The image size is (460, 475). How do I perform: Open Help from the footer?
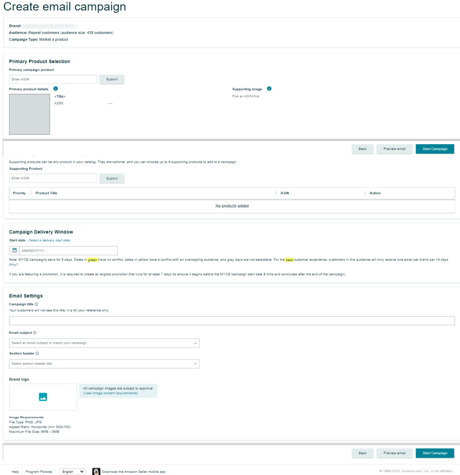pyautogui.click(x=15, y=471)
